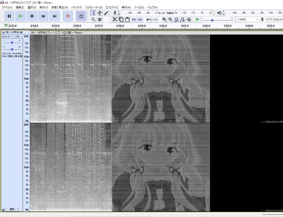This screenshot has width=283, height=217.
Task: Select the Multi-tool asterisk icon
Action: 99,19
